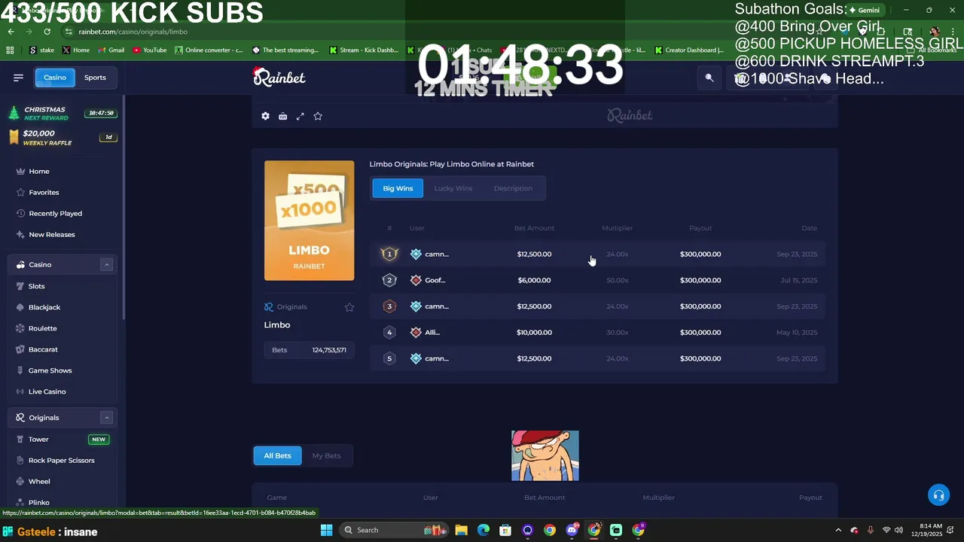Select the Big Wins tab
964x542 pixels.
pos(398,188)
